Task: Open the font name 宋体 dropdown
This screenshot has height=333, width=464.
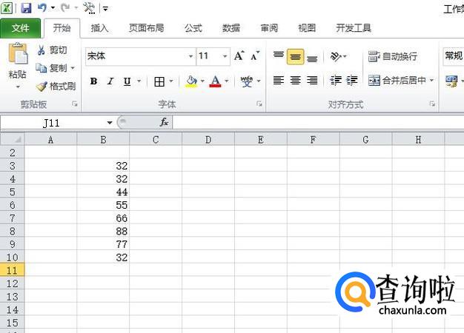Action: 190,56
